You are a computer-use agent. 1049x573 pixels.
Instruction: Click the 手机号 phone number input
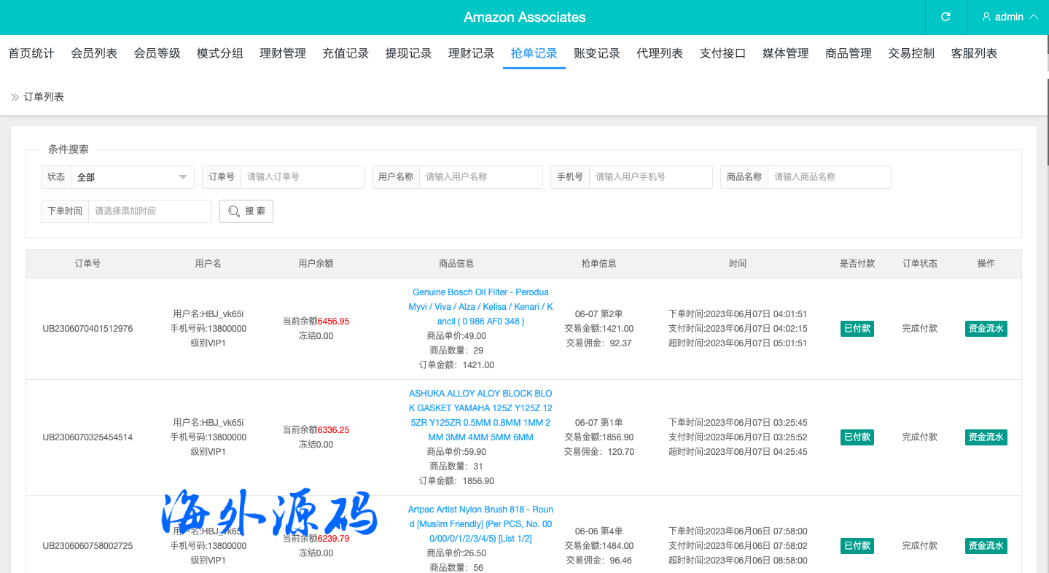pyautogui.click(x=650, y=177)
